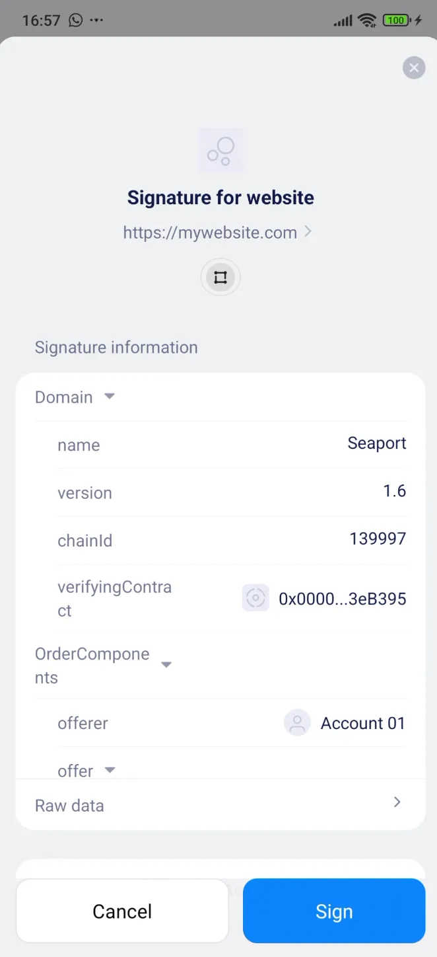This screenshot has width=437, height=957.
Task: Expand the offer field
Action: (110, 771)
